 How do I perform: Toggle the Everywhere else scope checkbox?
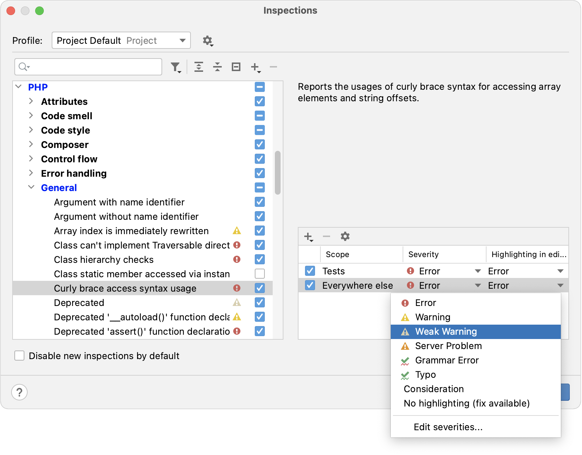[310, 285]
